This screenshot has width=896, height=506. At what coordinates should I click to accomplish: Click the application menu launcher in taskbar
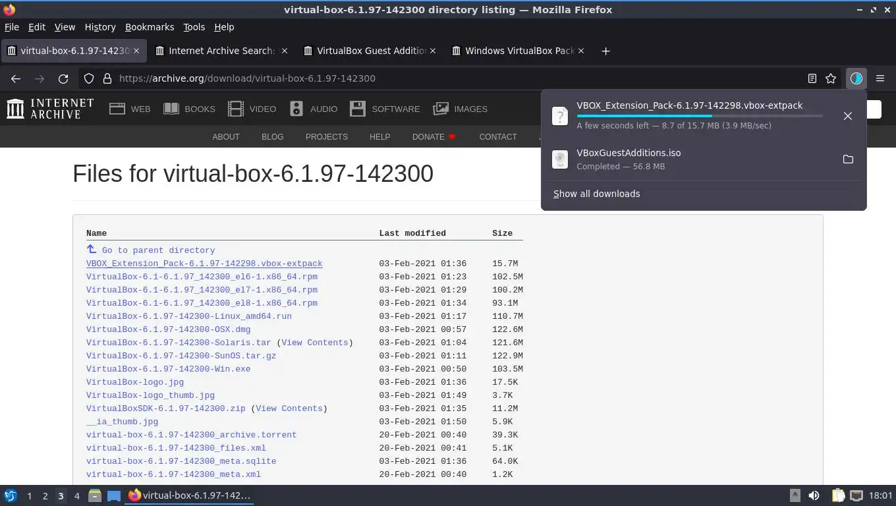11,495
